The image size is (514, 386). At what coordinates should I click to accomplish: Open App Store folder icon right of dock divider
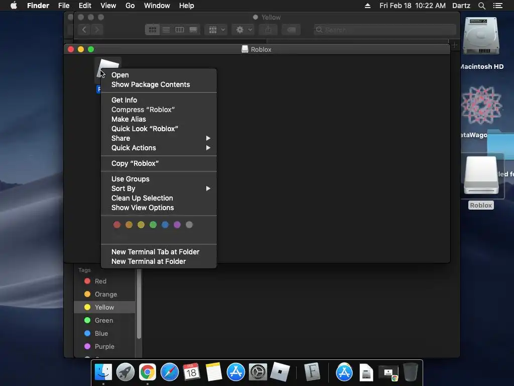pyautogui.click(x=344, y=372)
